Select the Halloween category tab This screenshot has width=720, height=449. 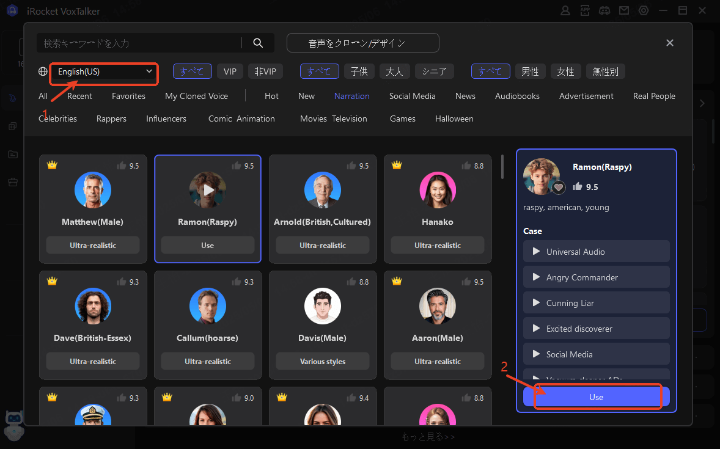pyautogui.click(x=454, y=119)
